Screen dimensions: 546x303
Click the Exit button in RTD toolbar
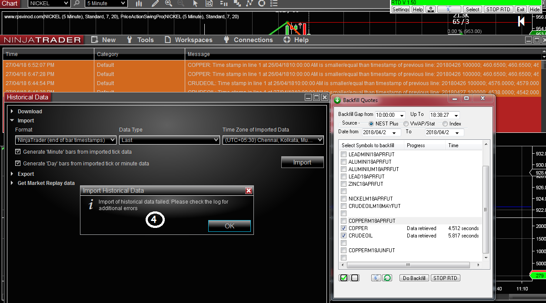click(521, 9)
